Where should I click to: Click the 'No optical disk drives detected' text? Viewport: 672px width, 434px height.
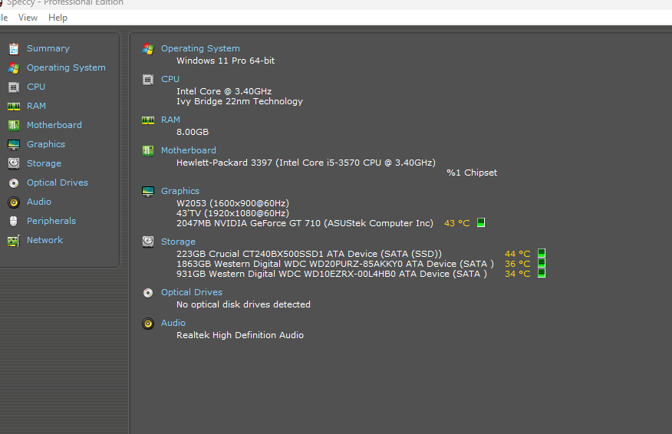pos(243,304)
